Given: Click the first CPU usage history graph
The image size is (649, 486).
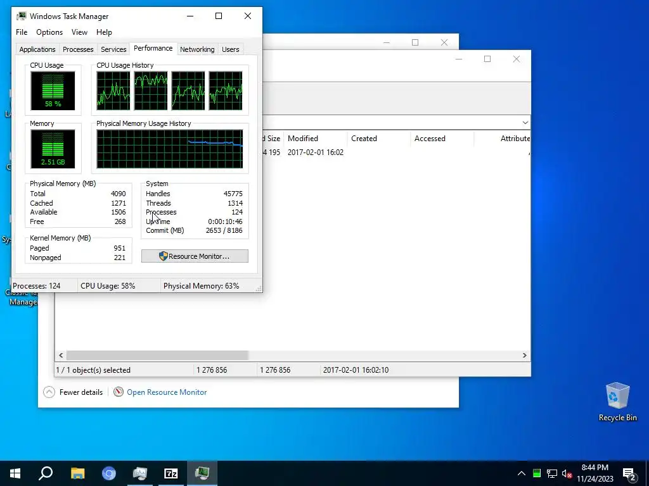Looking at the screenshot, I should click(x=113, y=90).
